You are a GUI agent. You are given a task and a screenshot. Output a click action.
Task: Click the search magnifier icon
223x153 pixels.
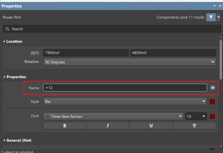pyautogui.click(x=8, y=29)
